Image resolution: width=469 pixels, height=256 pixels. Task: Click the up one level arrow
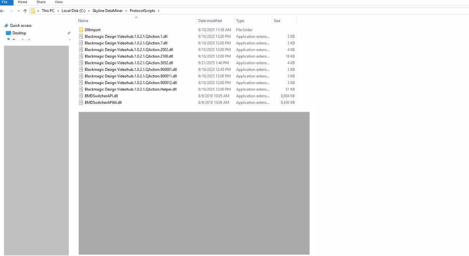pos(25,11)
